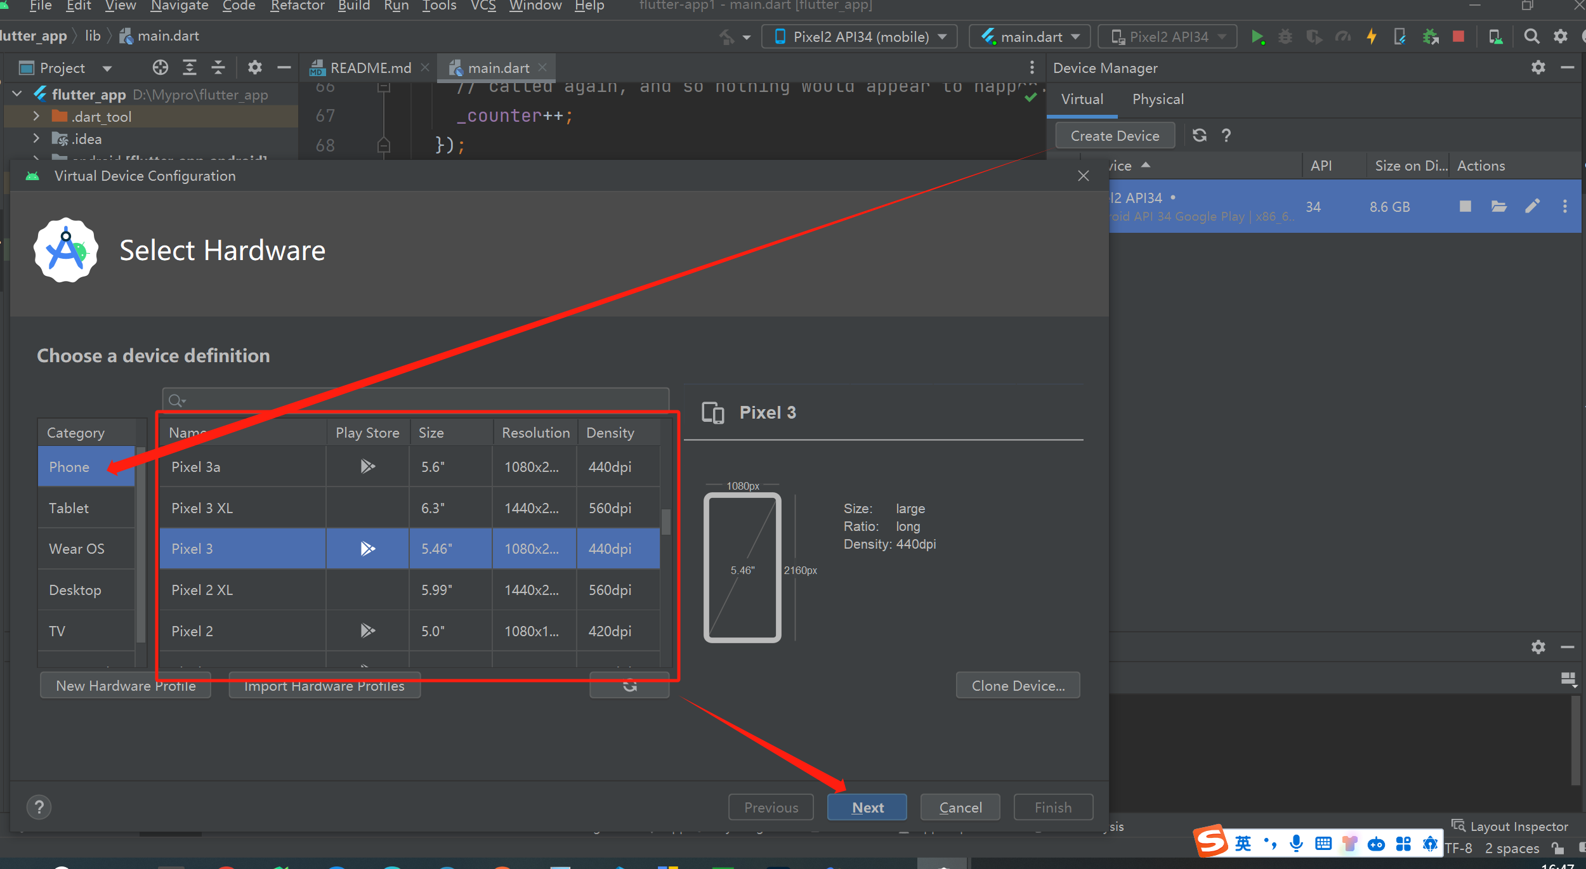Stop the running app via red square icon
1586x869 pixels.
tap(1458, 37)
